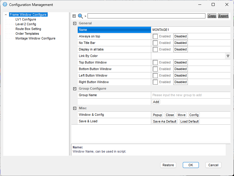Click the Group Name input field
234x176 pixels.
191,95
